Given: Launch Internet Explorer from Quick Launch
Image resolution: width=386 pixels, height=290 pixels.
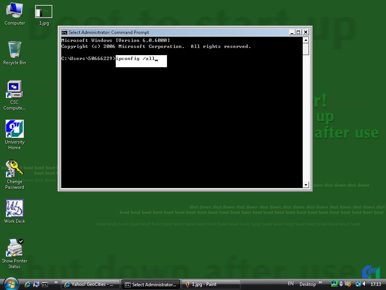Looking at the screenshot, I should click(28, 284).
